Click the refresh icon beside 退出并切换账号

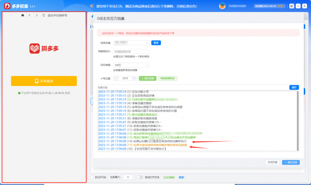44,15
